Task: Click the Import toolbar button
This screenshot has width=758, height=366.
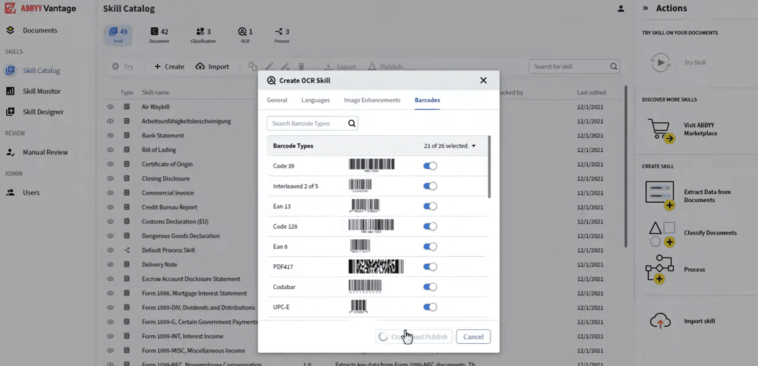Action: tap(212, 67)
